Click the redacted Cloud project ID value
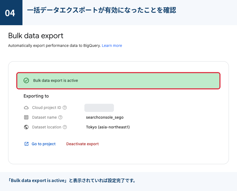The height and width of the screenshot is (191, 237). click(99, 108)
